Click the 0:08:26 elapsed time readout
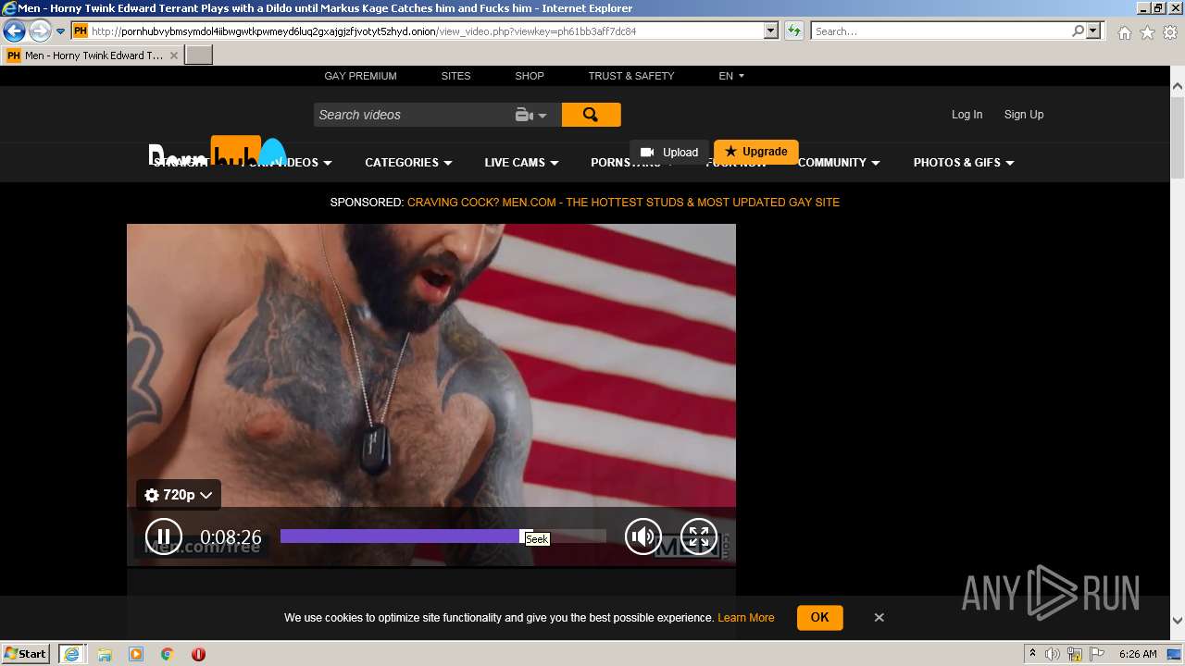Viewport: 1185px width, 666px height. point(231,537)
